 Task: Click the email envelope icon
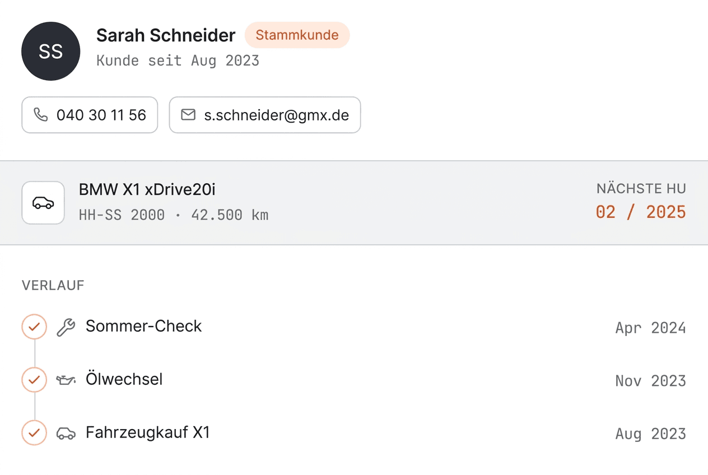(x=188, y=115)
